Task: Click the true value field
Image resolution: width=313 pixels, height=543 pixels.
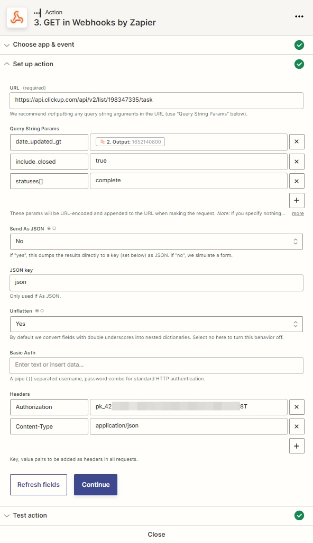Action: coord(189,162)
